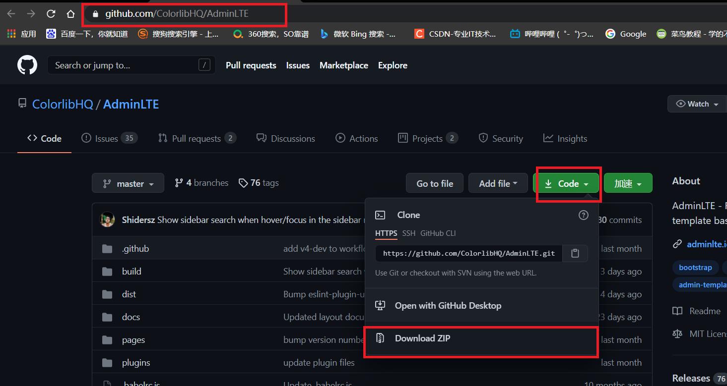Viewport: 727px width, 386px height.
Task: Open the plugins folder
Action: (136, 363)
